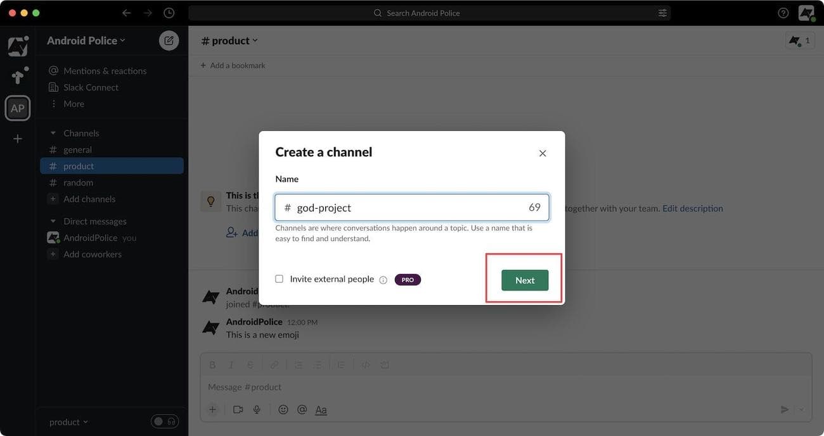Click the green Next button
Image resolution: width=824 pixels, height=436 pixels.
[x=525, y=280]
